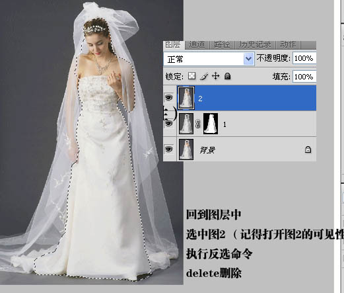Open the 路径 (Paths) tab

click(222, 45)
